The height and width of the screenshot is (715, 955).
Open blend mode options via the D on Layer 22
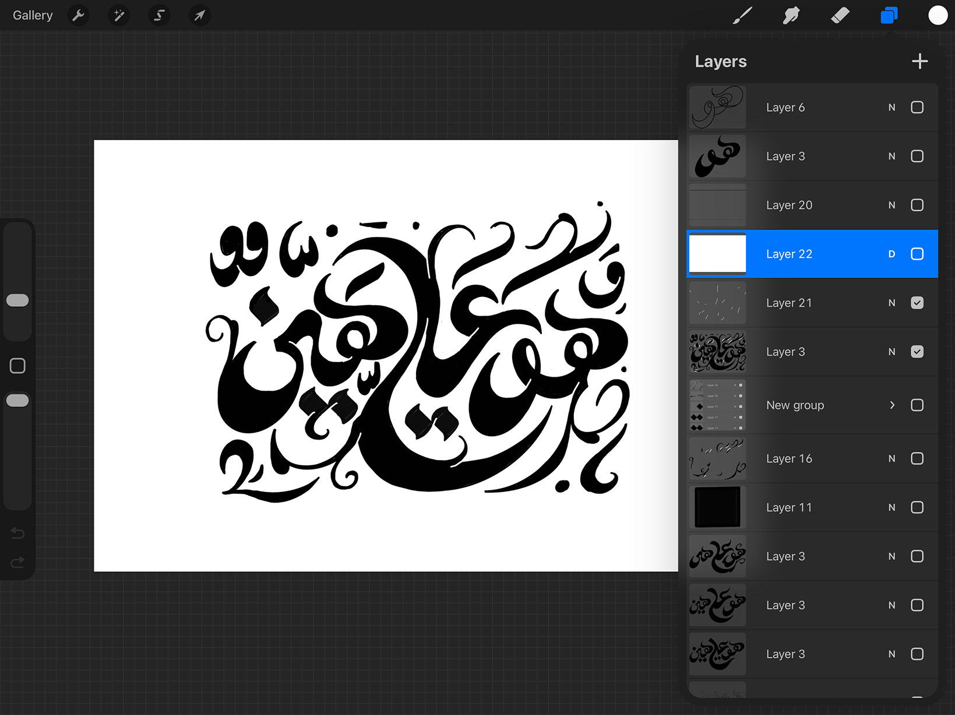coord(891,254)
